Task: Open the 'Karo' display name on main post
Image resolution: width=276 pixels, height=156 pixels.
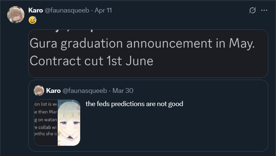Action: click(36, 10)
